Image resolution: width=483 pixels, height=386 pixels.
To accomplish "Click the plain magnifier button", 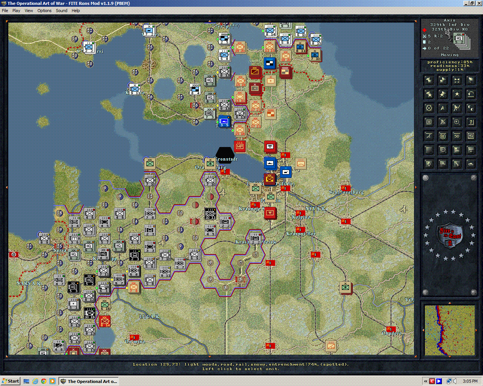I will coord(443,150).
